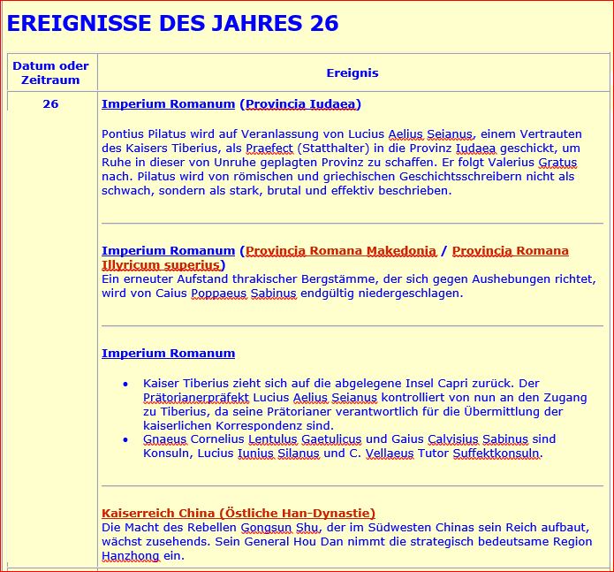Click the "Datum oder Zeitraum" column header
The width and height of the screenshot is (614, 572).
pyautogui.click(x=51, y=72)
